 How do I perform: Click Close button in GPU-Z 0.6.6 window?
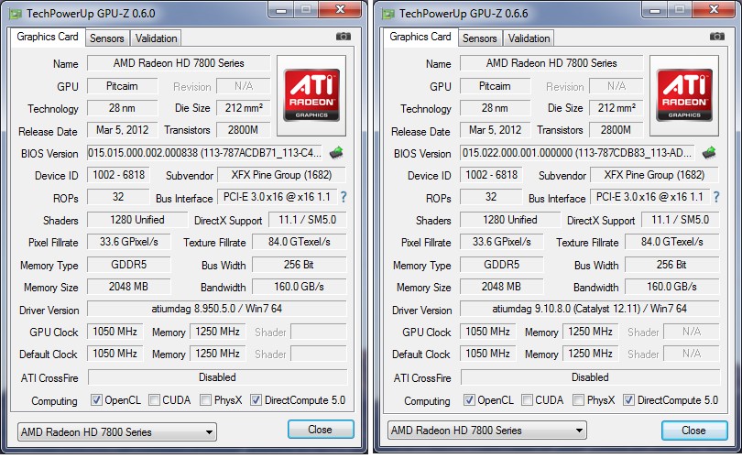tap(694, 431)
